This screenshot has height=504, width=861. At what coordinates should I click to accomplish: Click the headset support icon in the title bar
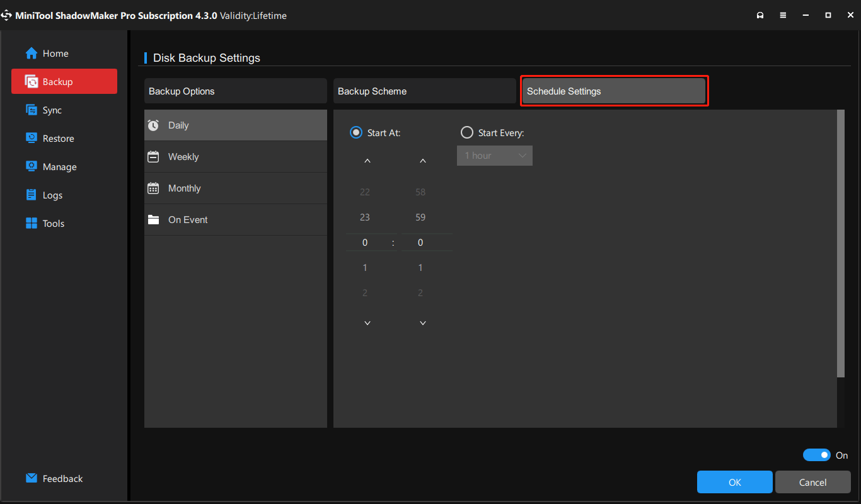[x=760, y=15]
